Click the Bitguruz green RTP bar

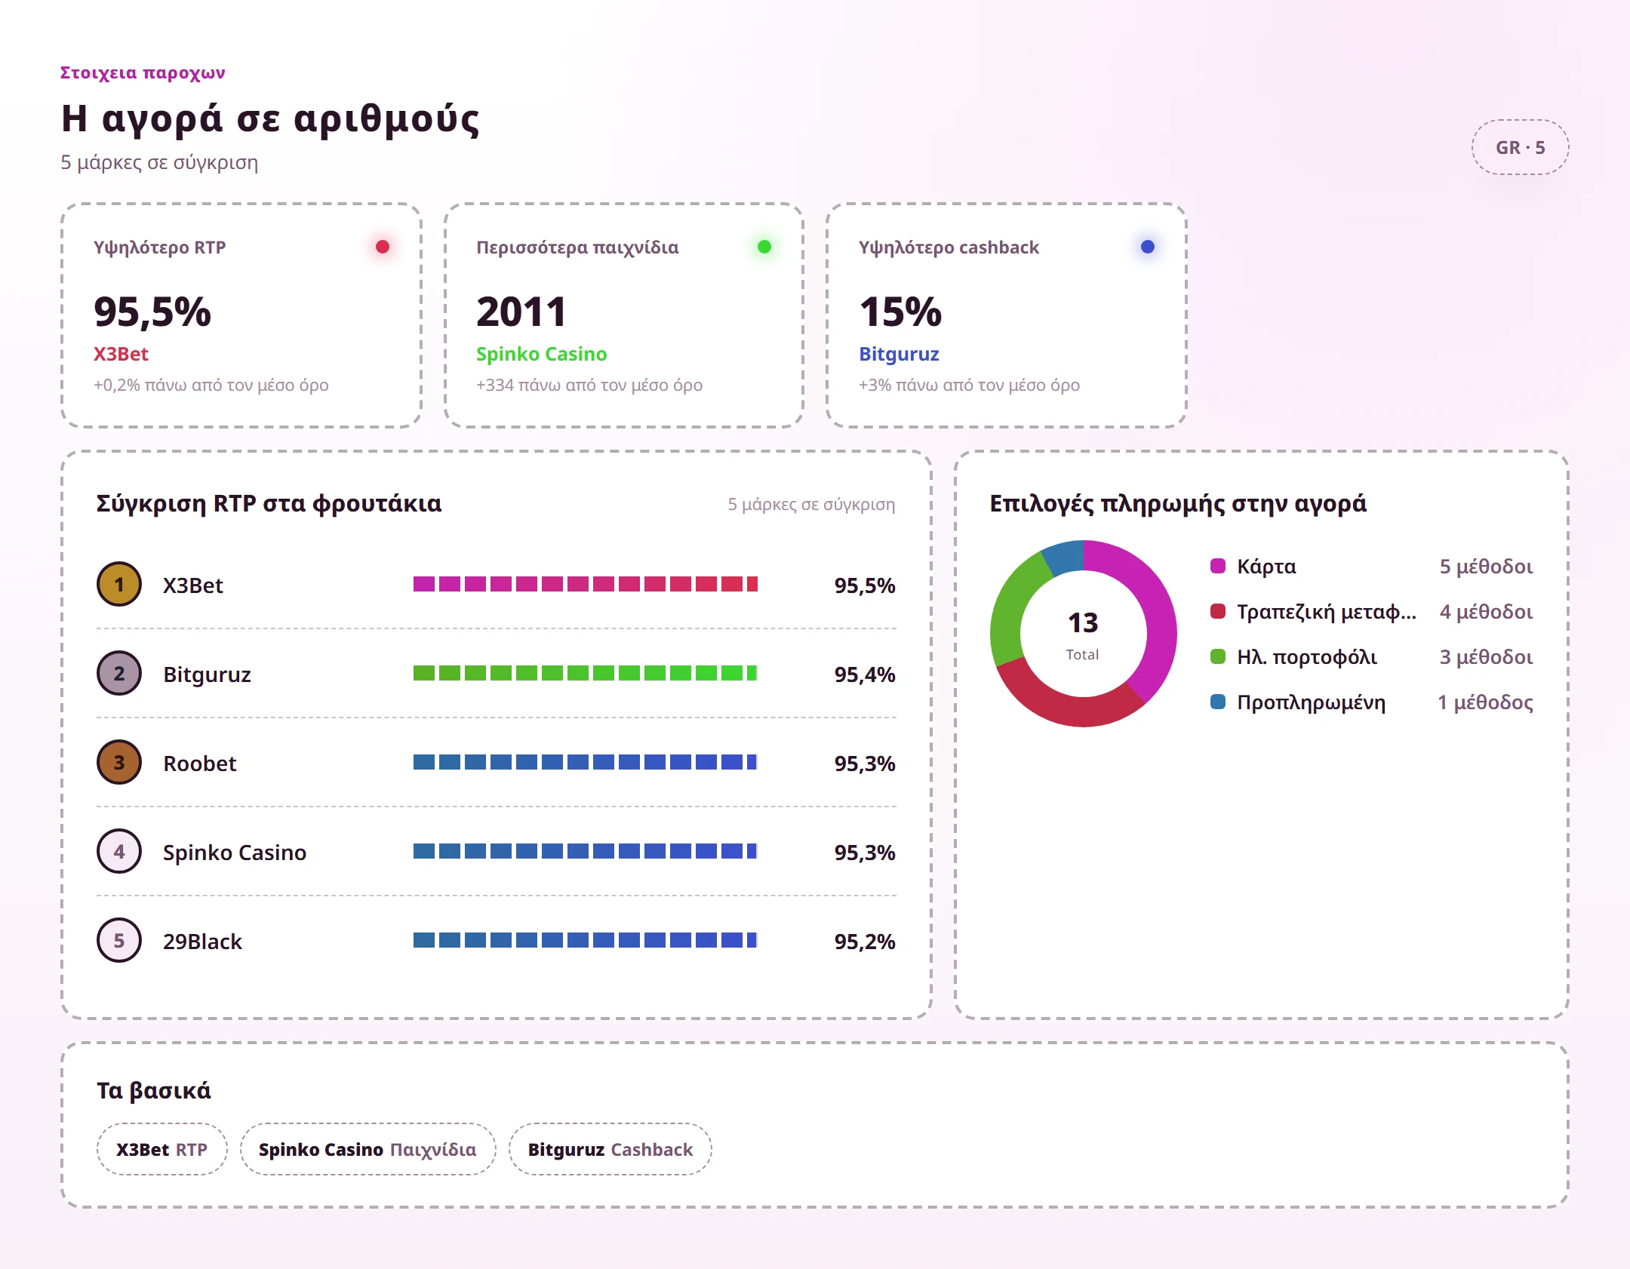586,674
